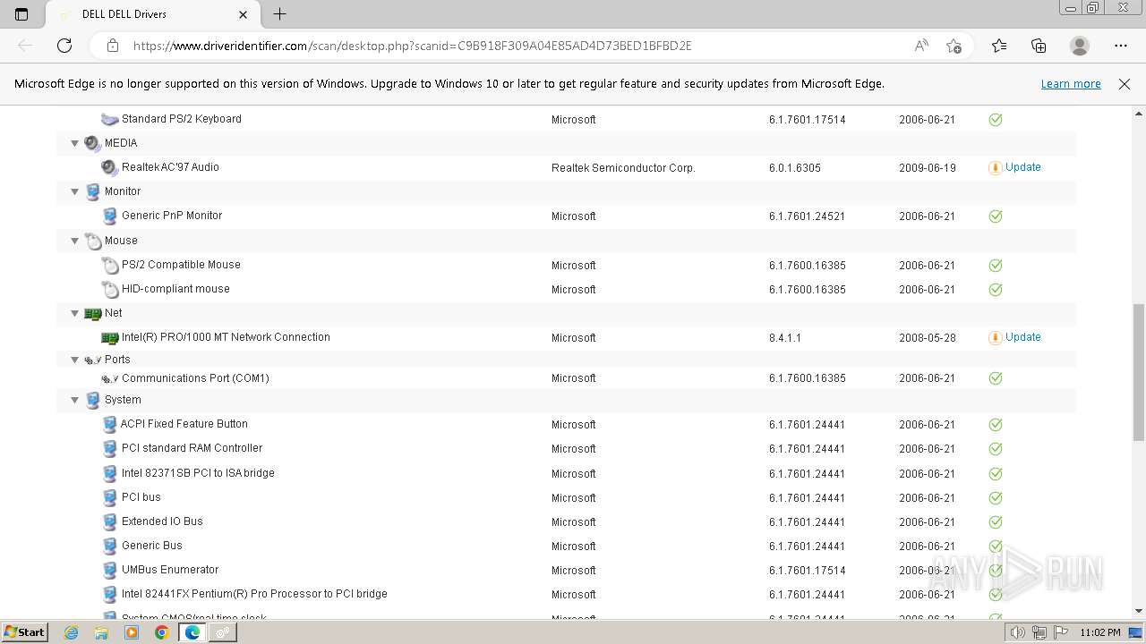Click the ACPI Fixed Feature Button icon
Screen dimensions: 1146x644
click(x=109, y=424)
